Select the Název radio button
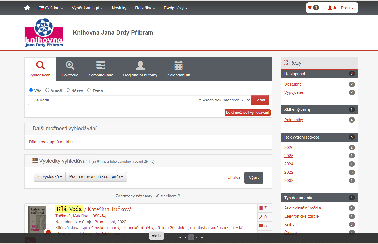 pos(68,90)
